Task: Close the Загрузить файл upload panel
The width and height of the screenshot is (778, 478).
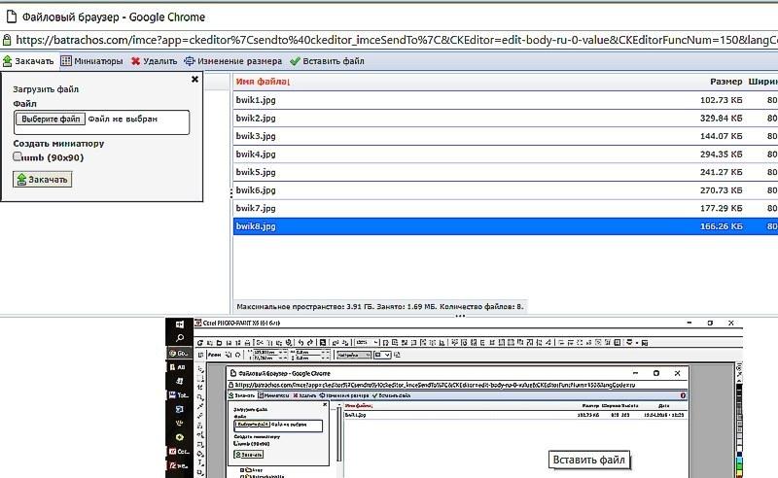Action: (x=194, y=80)
